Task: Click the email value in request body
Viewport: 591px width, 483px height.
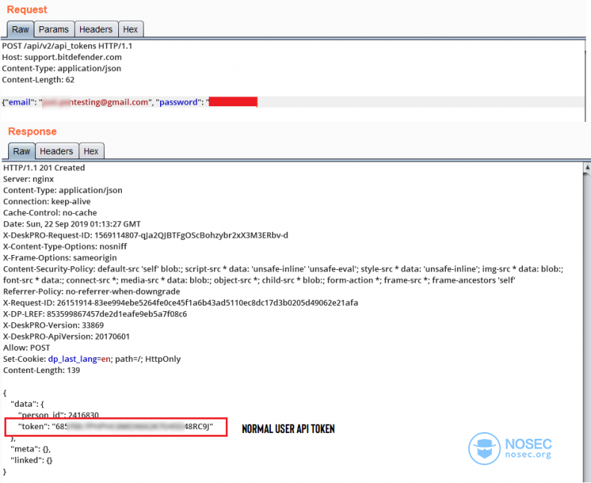Action: (95, 102)
